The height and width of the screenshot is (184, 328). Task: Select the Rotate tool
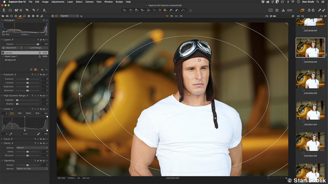tap(148, 10)
